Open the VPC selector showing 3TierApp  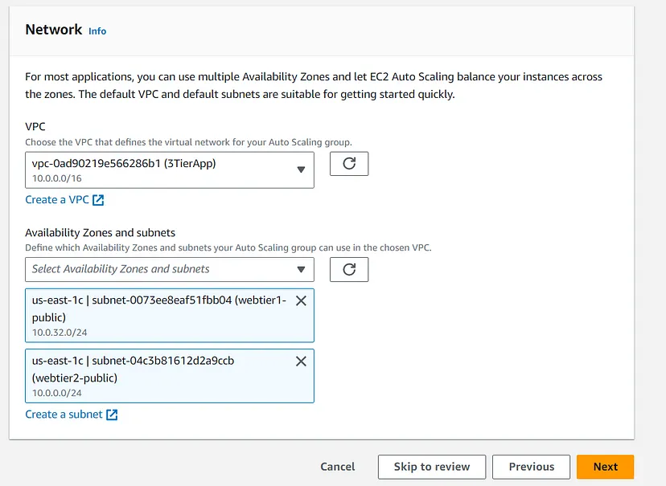(161, 169)
